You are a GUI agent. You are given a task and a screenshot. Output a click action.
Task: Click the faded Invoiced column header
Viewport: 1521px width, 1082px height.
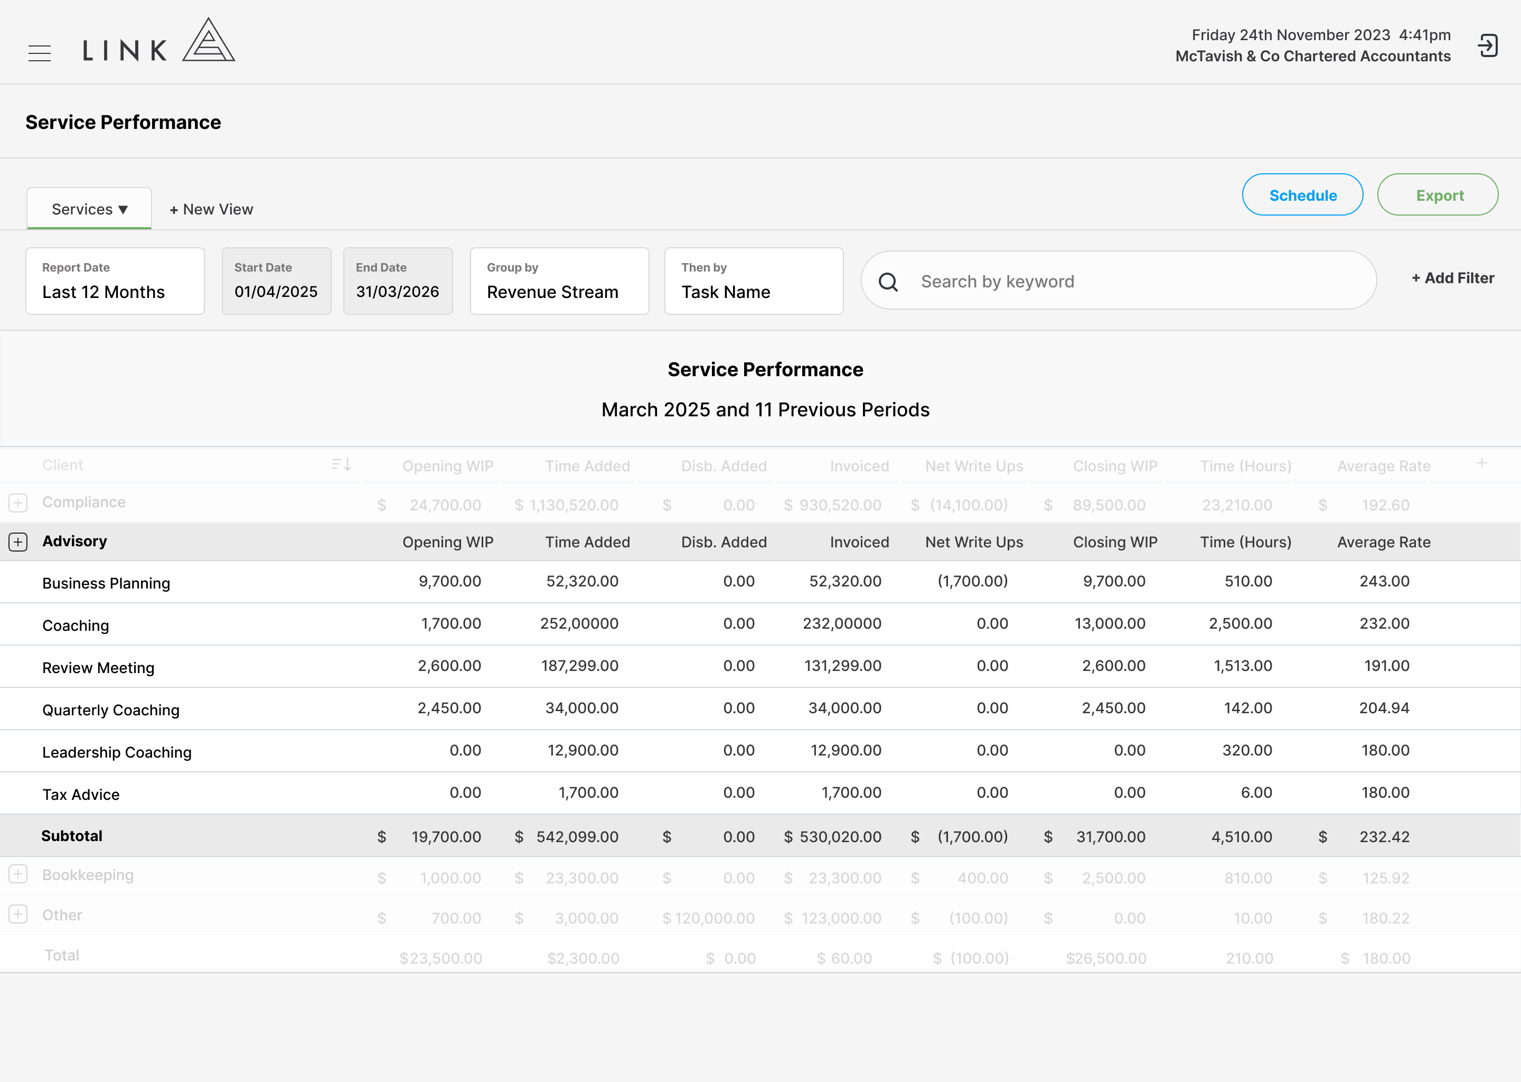[x=860, y=465]
